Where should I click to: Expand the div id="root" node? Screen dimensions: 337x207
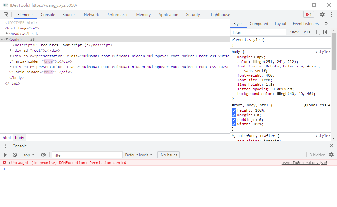tap(11, 50)
